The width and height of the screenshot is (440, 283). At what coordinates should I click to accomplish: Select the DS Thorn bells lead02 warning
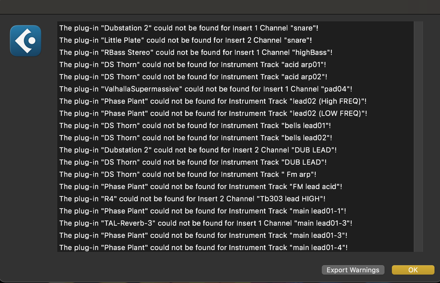click(196, 138)
